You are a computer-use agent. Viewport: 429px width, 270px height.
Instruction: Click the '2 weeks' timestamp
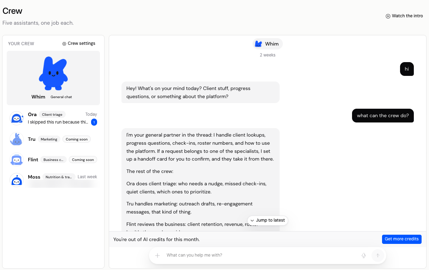(x=268, y=55)
